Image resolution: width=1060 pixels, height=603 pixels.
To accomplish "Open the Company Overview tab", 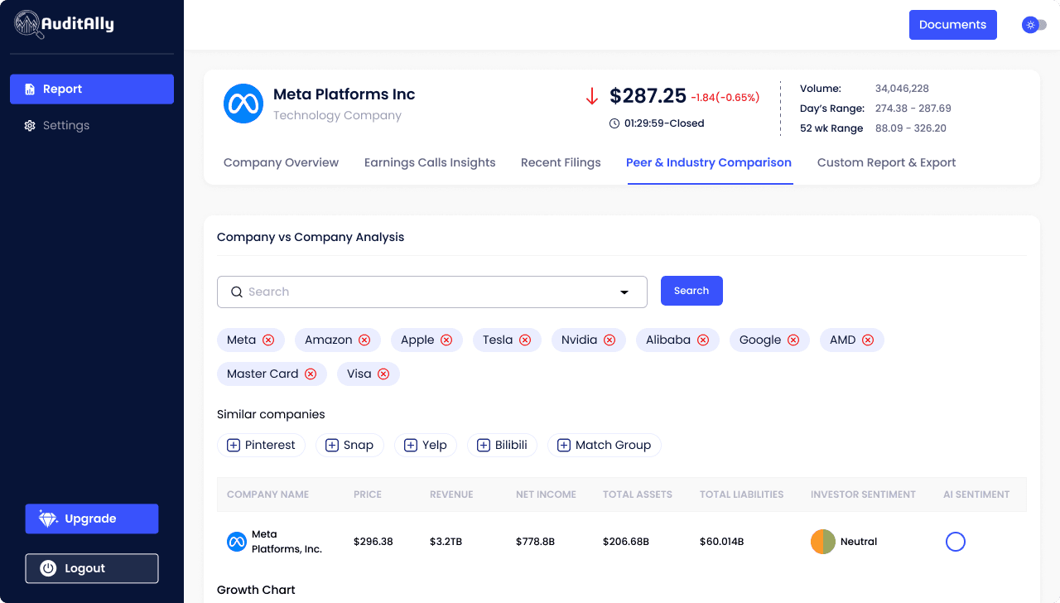I will coord(281,162).
